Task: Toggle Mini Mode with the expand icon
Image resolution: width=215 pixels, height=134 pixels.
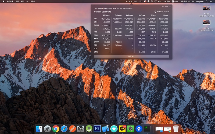Action: pos(170,6)
